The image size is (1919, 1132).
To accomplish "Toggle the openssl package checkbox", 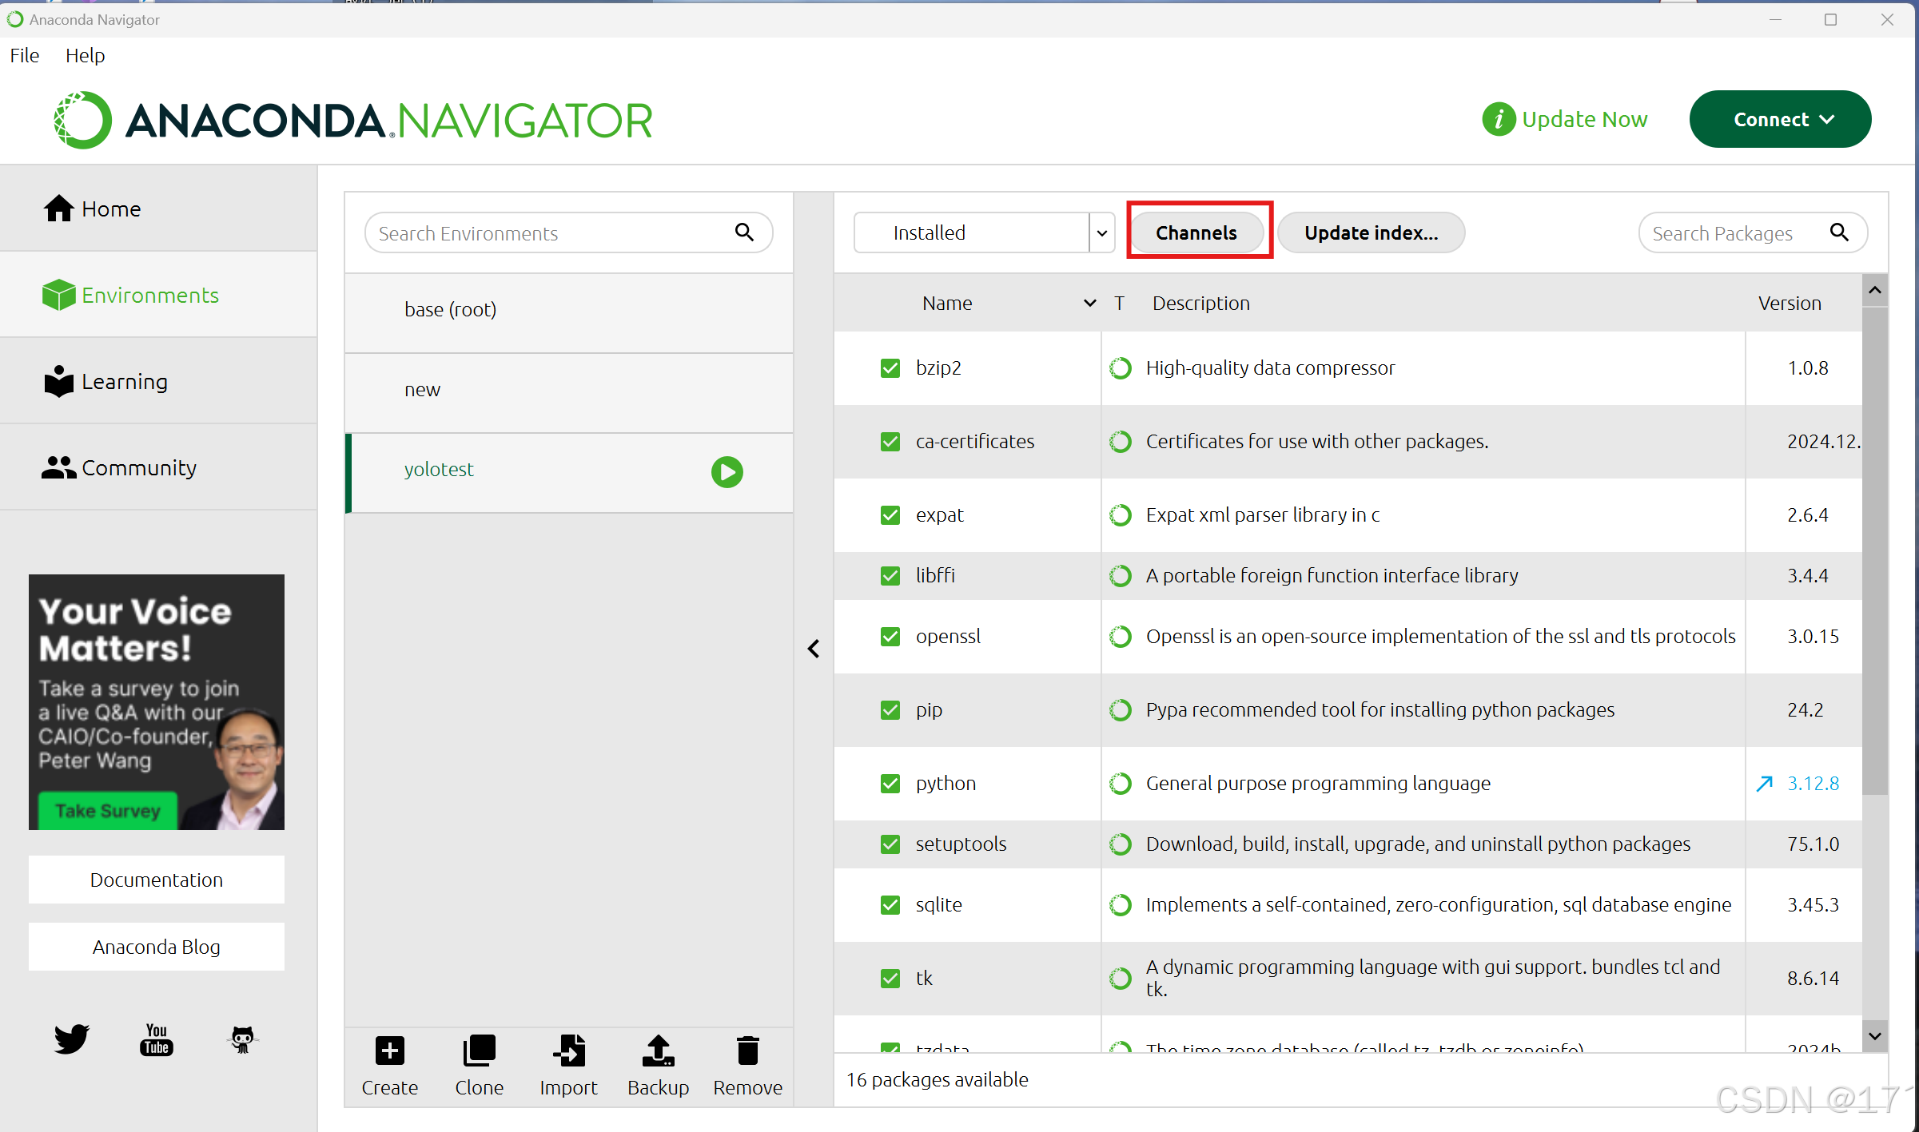I will click(x=890, y=637).
